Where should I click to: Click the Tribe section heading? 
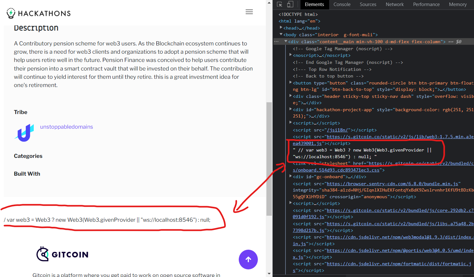pos(21,112)
